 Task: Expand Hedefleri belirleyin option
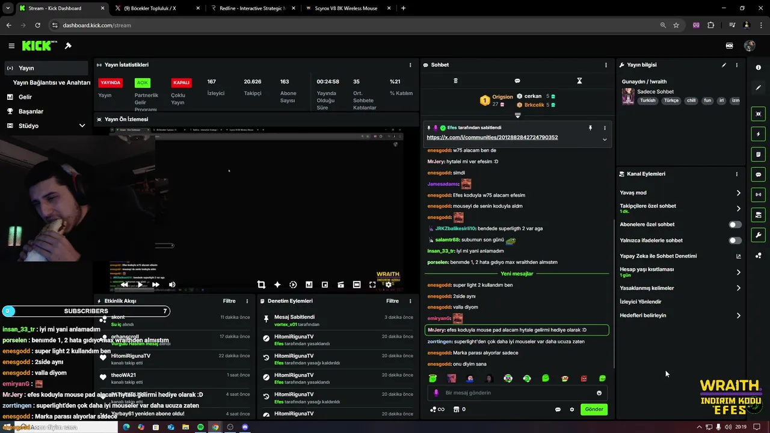tap(738, 316)
